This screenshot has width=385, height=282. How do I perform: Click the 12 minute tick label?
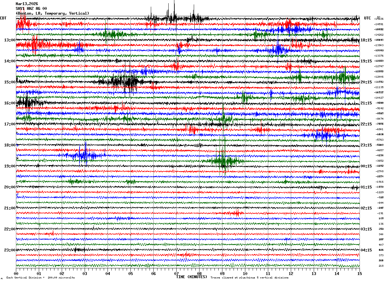(291, 273)
